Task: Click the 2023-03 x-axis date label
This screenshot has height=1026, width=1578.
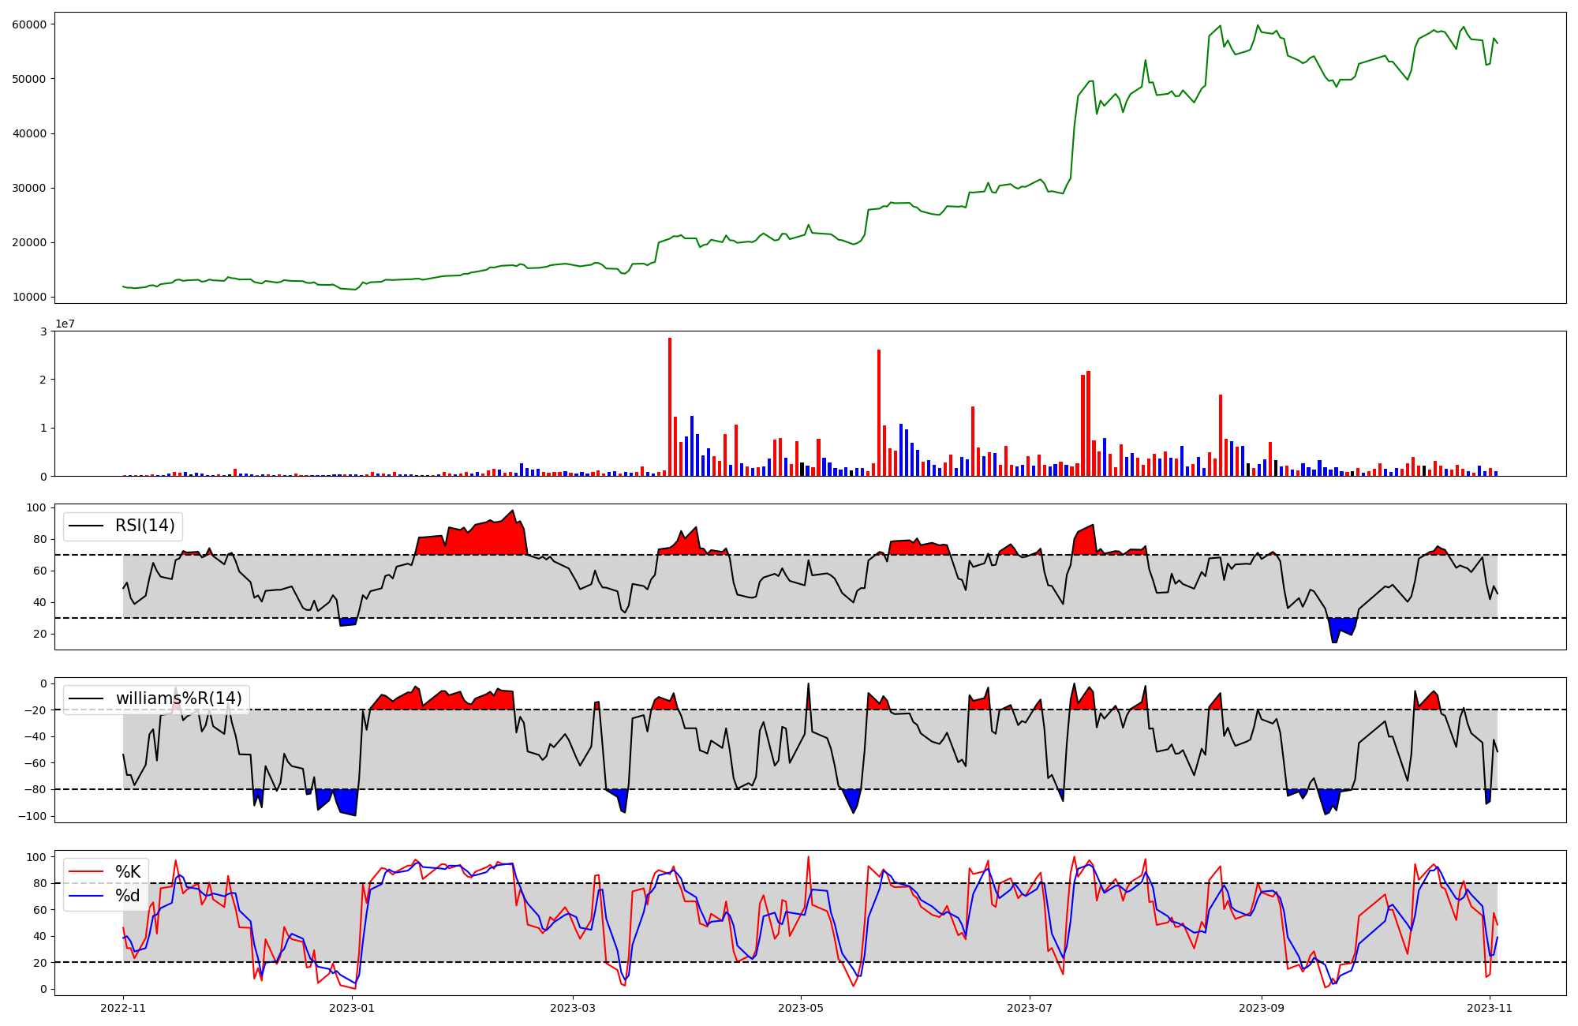Action: [x=572, y=1008]
